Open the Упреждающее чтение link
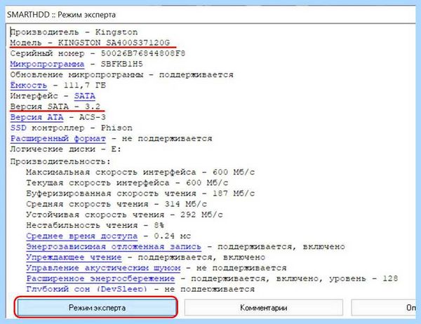The image size is (421, 324). (x=74, y=257)
